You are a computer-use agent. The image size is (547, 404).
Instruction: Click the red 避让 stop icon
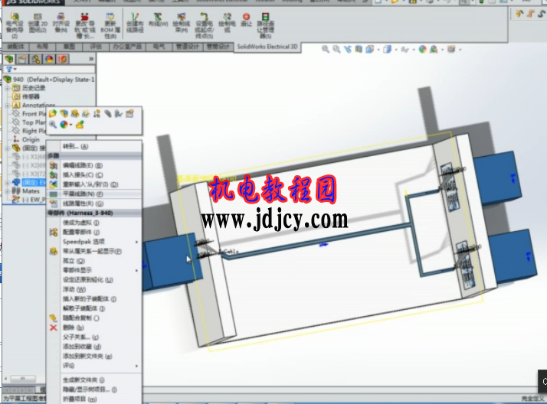[246, 20]
